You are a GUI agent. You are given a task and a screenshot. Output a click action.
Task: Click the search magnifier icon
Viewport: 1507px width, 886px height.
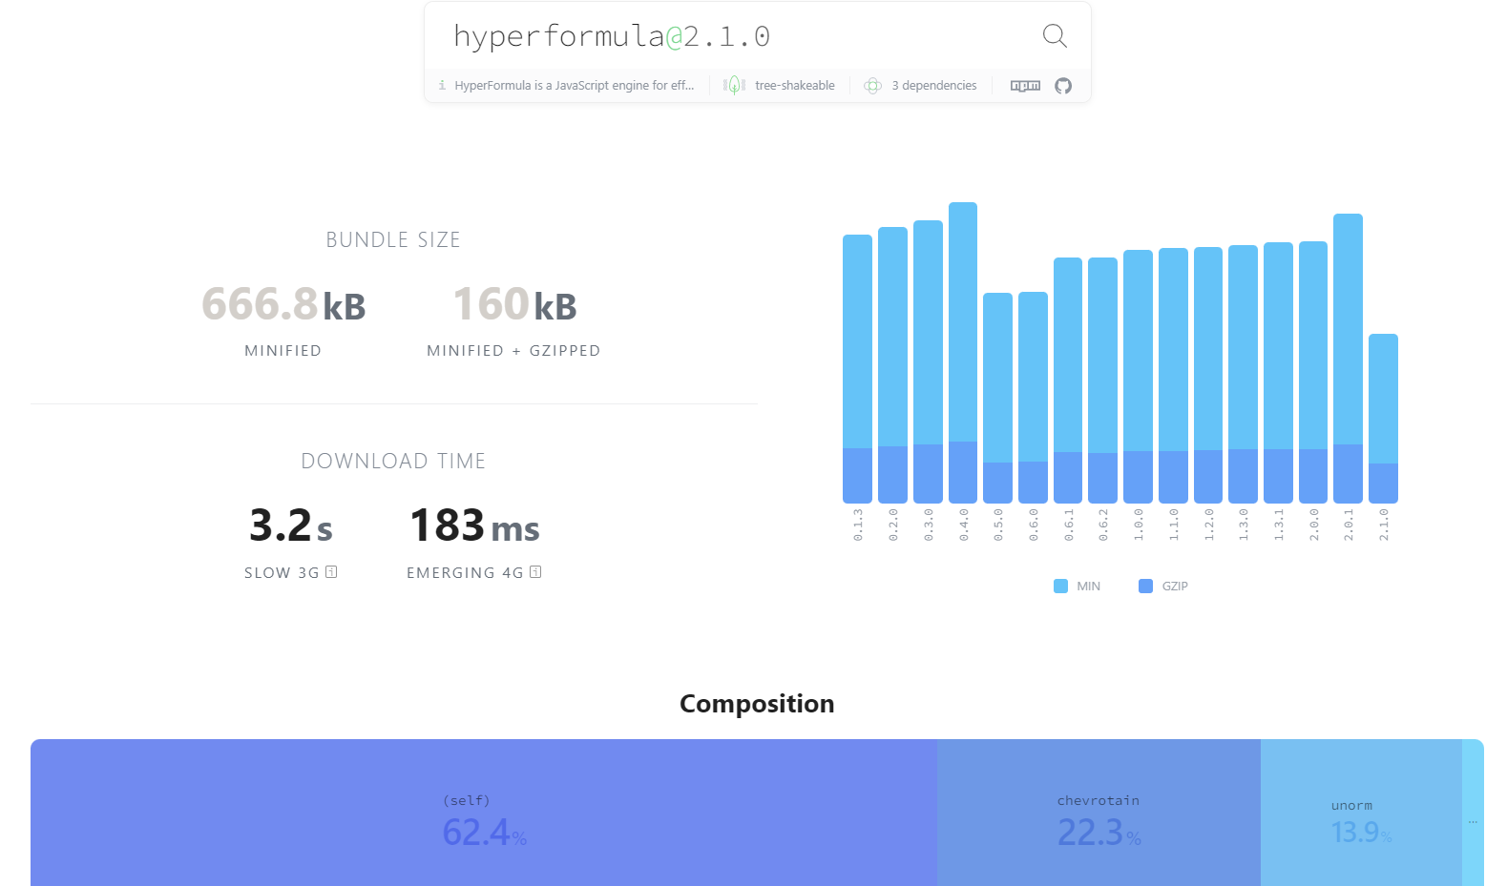pyautogui.click(x=1055, y=36)
